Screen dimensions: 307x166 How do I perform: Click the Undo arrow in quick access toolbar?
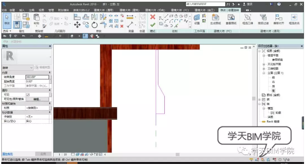23,36
